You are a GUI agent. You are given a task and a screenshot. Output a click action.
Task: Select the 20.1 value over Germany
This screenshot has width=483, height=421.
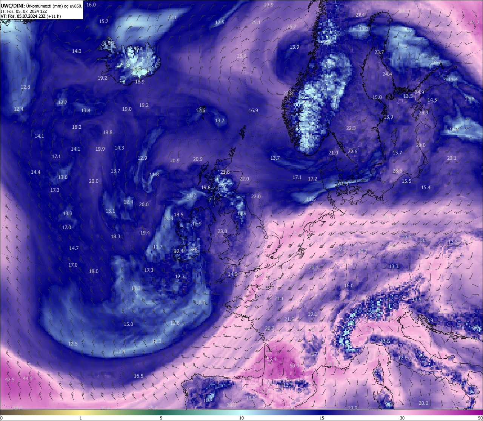point(314,267)
